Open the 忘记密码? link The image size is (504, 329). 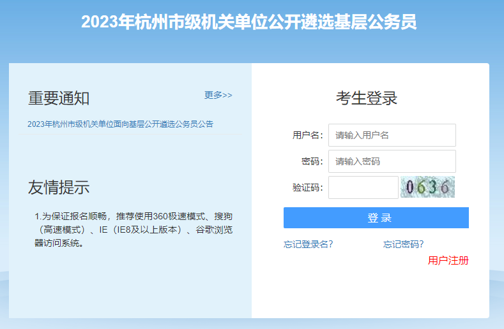click(403, 244)
